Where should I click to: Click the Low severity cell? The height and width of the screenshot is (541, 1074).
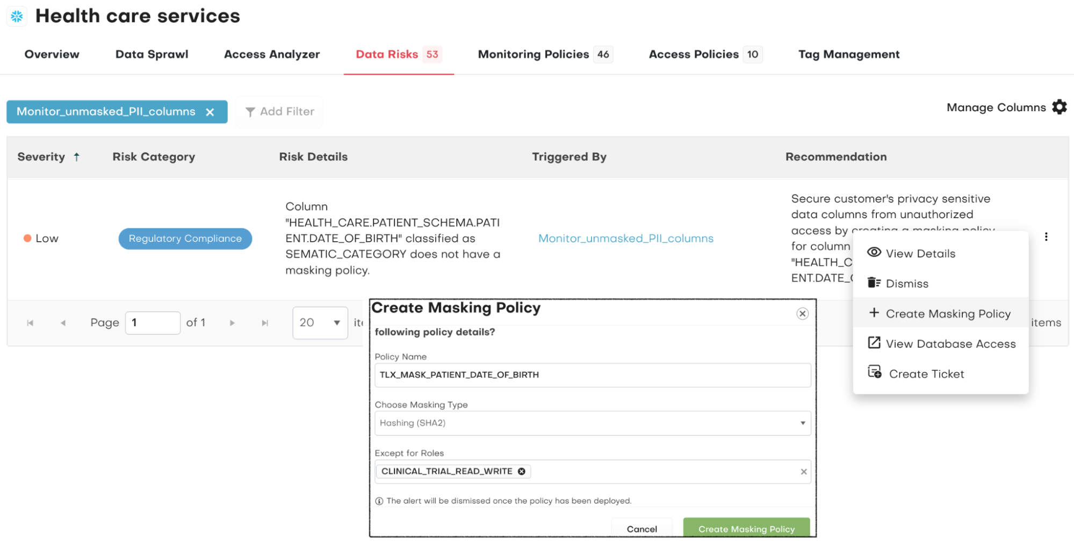click(x=41, y=239)
